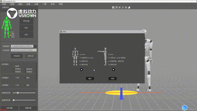The height and width of the screenshot is (111, 197).
Task: Click the small browse button beside the path field
Action: (35, 46)
